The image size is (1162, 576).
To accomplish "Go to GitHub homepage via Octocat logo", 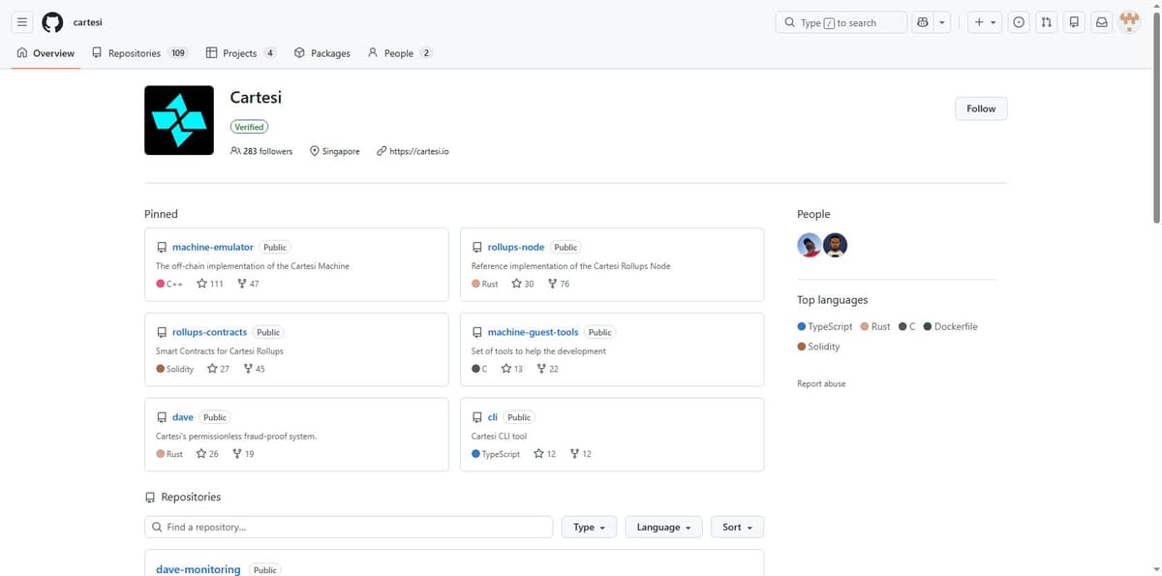I will pyautogui.click(x=52, y=22).
